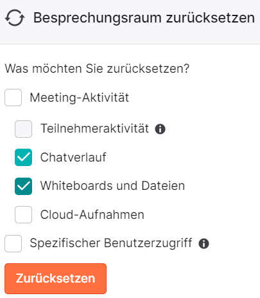Toggle the Spezifischer Benutzerzugriff checkbox
Screen dimensions: 260x298
pyautogui.click(x=13, y=243)
